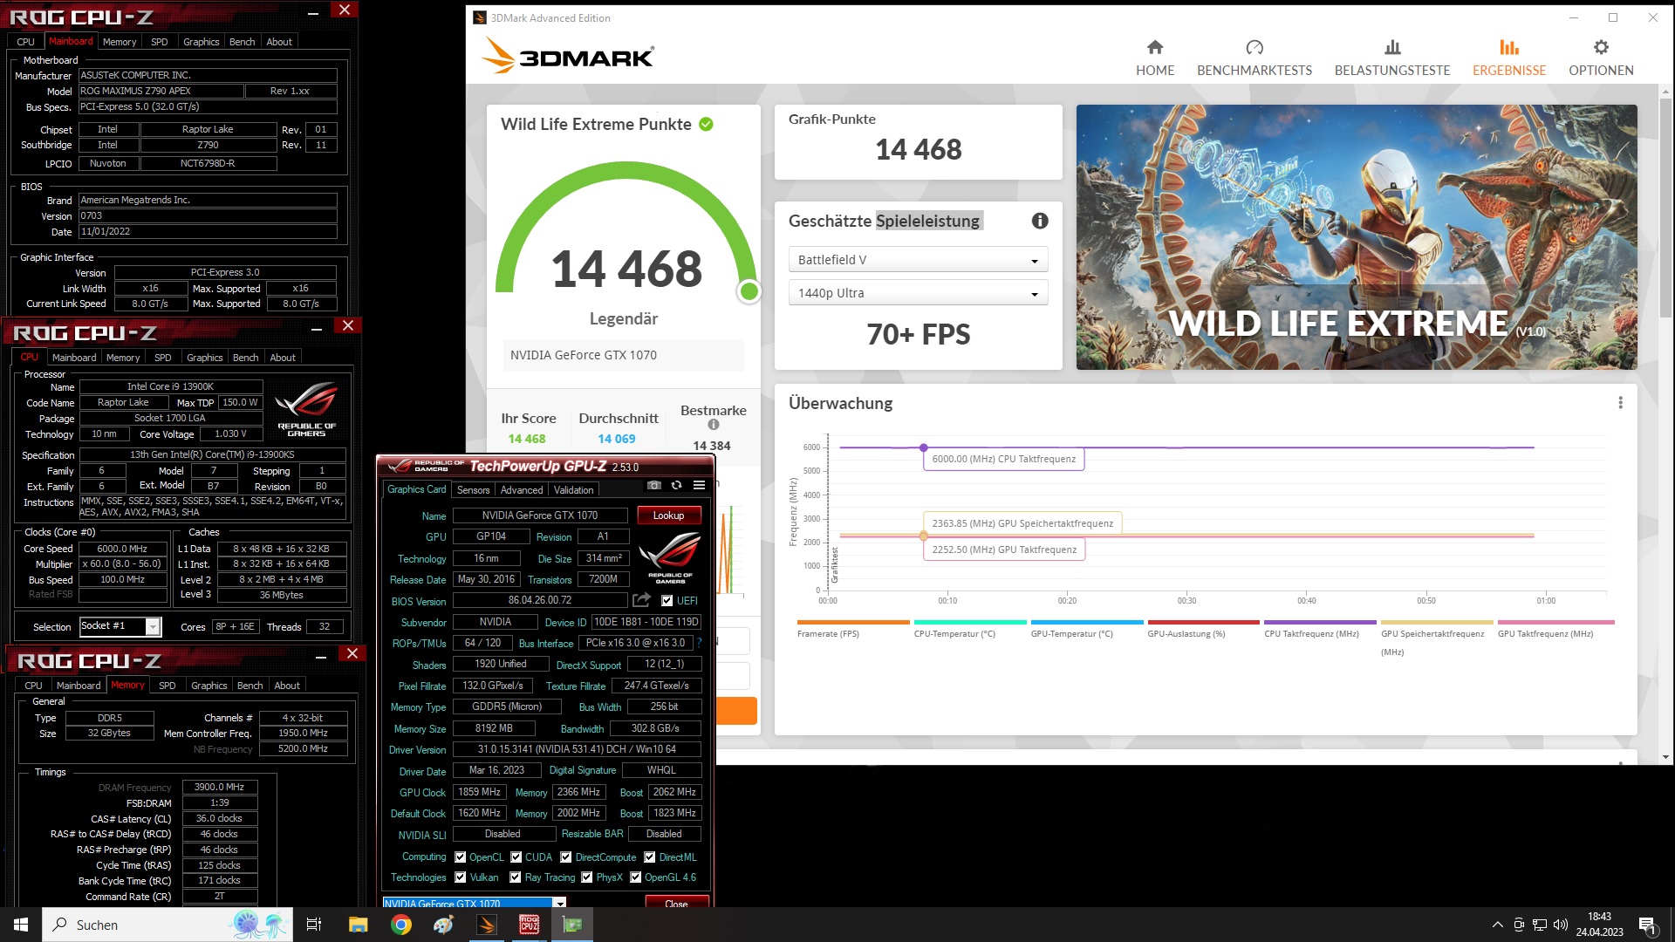1675x942 pixels.
Task: Open the Überwachung three-dot menu
Action: pyautogui.click(x=1621, y=403)
